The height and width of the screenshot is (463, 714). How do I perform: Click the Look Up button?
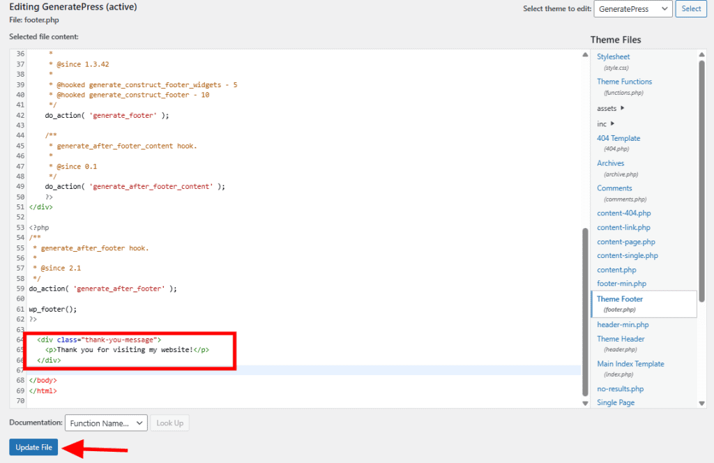169,423
